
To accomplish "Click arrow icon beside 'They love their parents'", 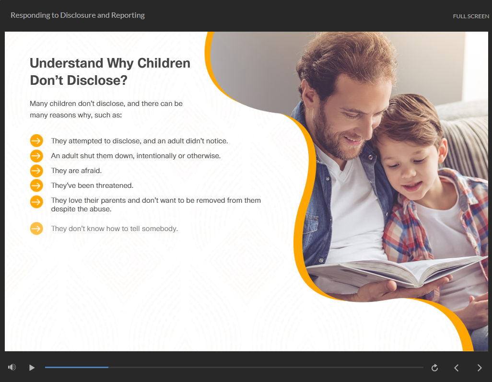I will [x=36, y=202].
